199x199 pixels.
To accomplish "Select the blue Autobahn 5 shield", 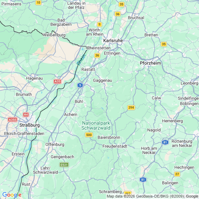I will 80,85.
